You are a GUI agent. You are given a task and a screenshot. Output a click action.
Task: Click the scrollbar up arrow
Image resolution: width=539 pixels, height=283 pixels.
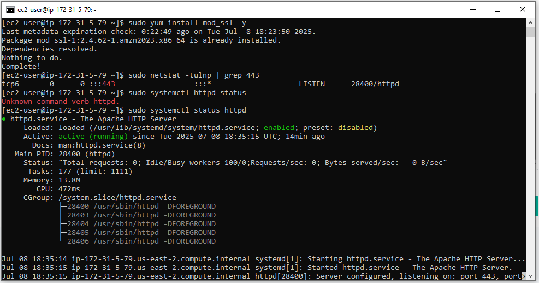[530, 23]
